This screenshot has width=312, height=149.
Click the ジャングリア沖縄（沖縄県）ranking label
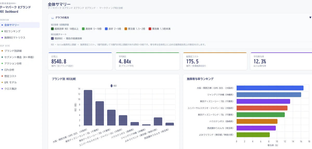click(220, 95)
